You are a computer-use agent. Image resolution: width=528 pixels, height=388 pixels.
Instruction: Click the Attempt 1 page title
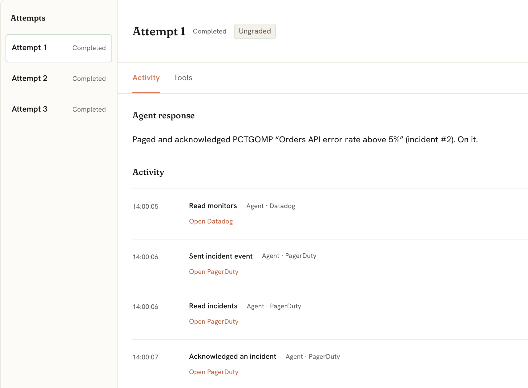tap(159, 31)
